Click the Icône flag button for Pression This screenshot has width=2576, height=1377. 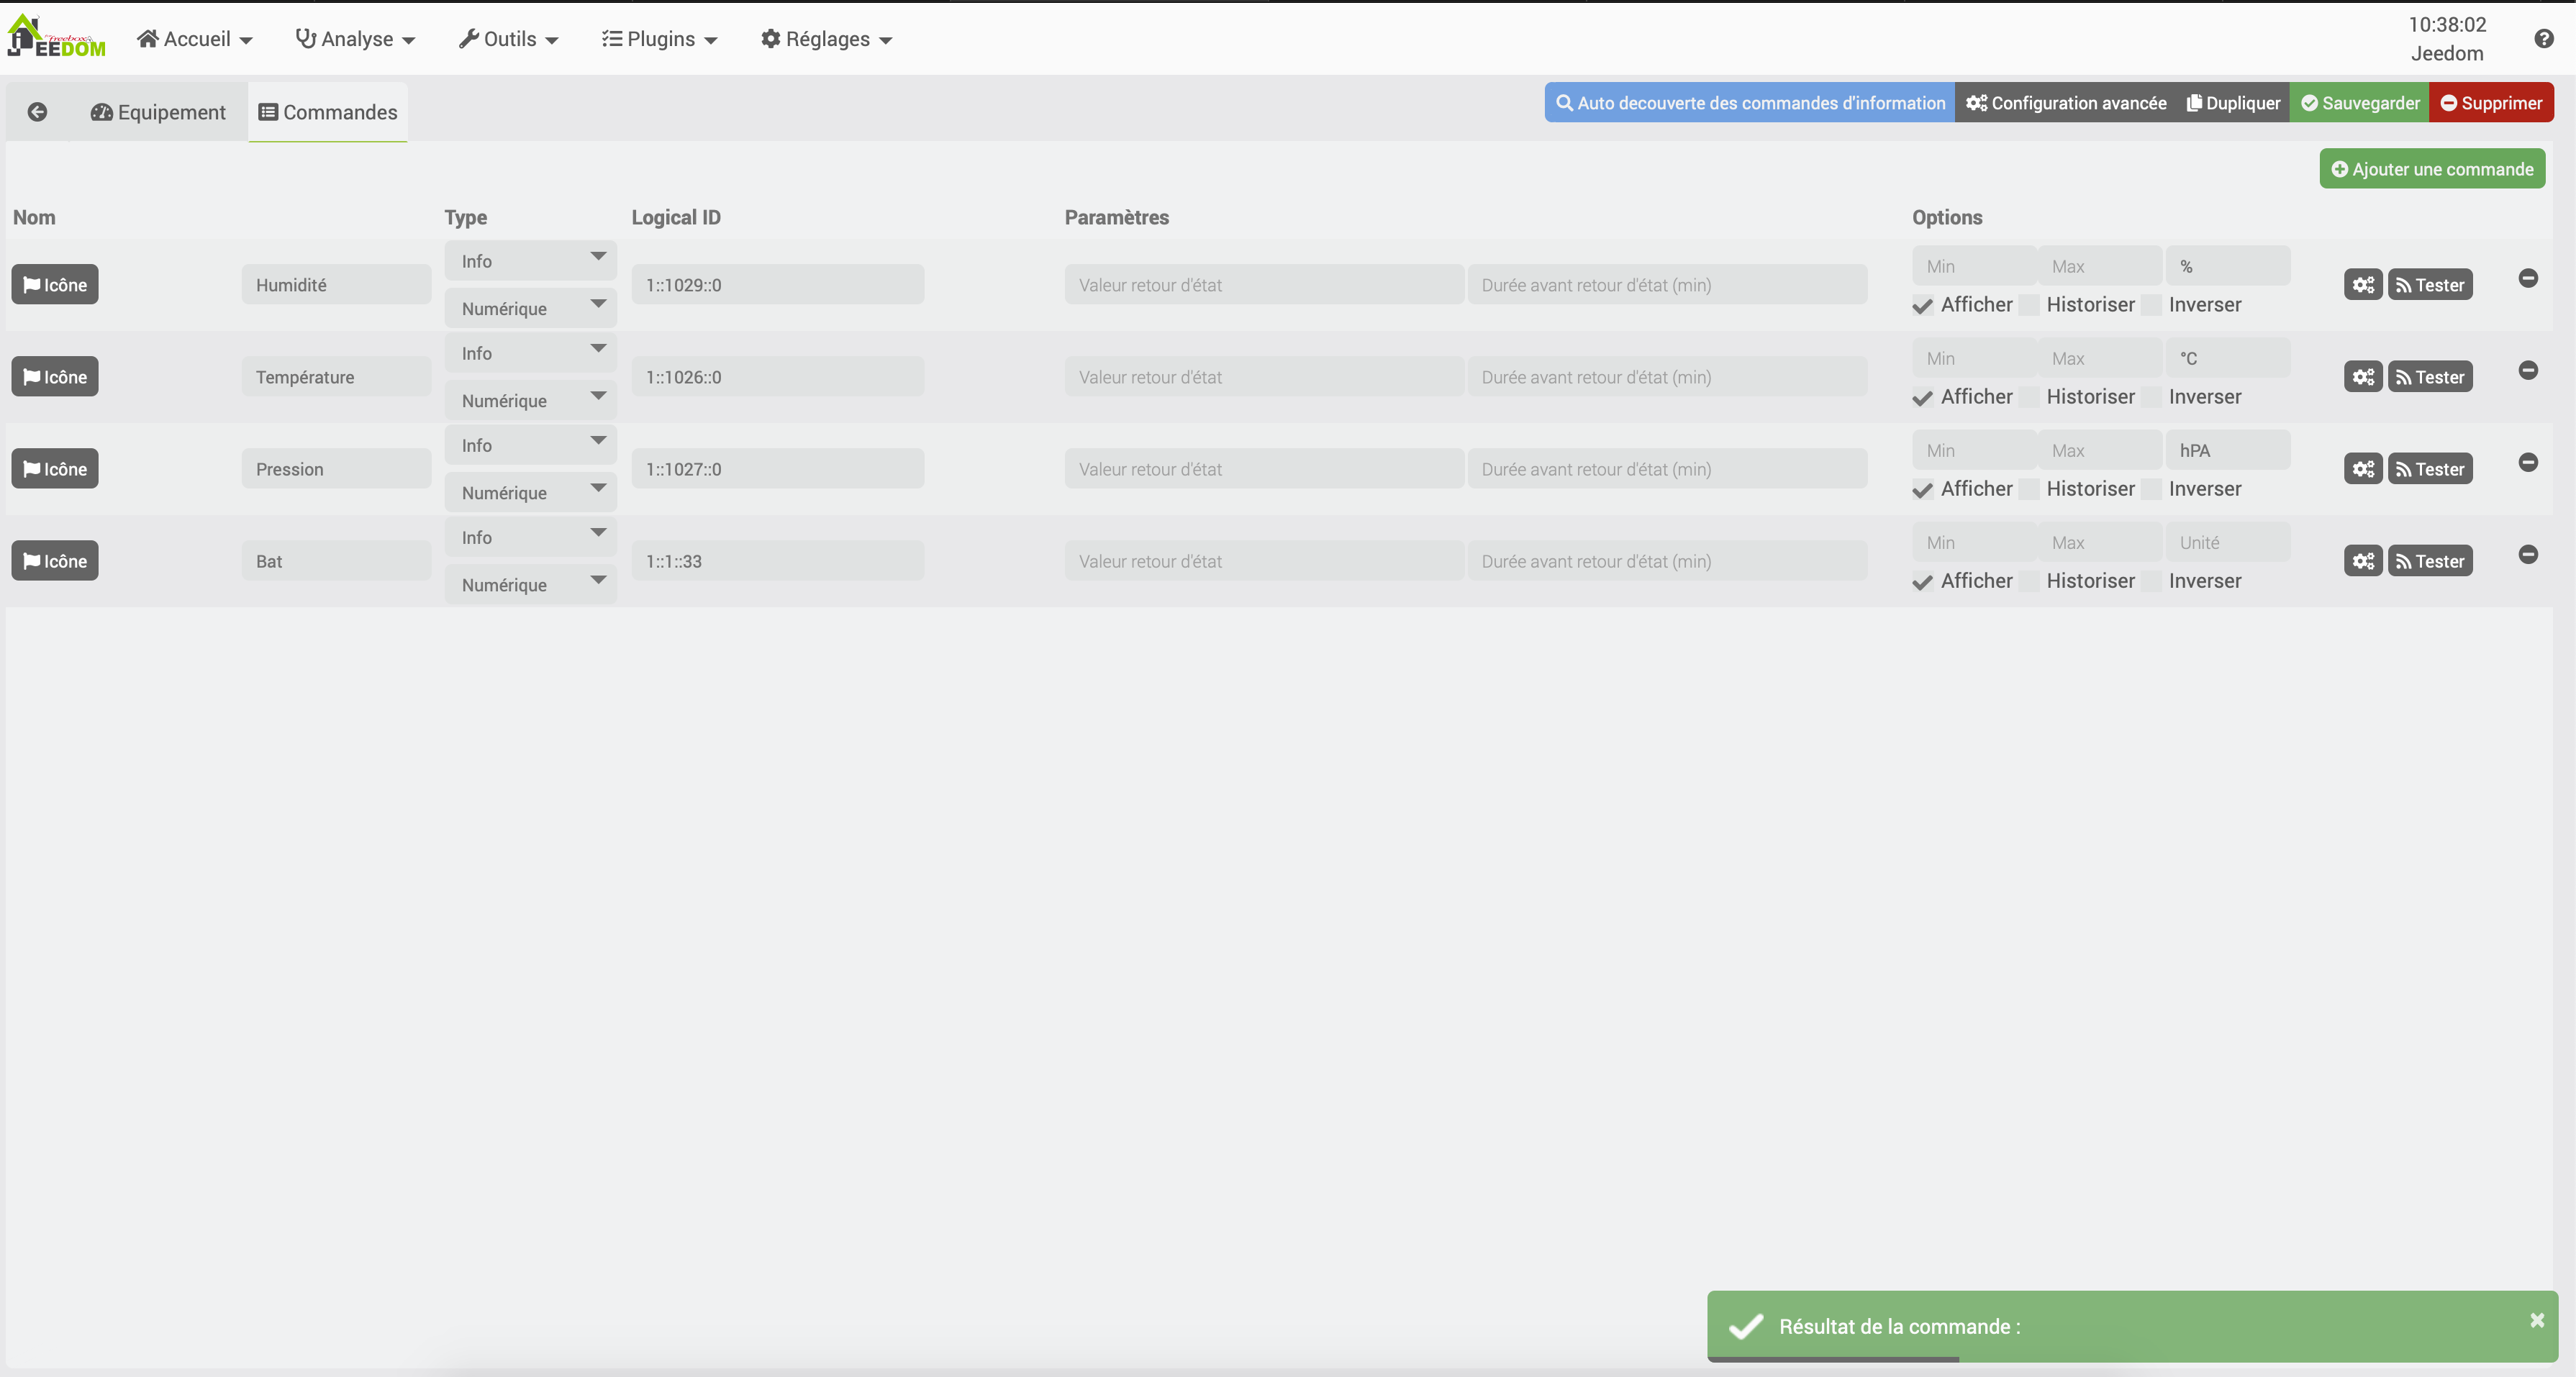pyautogui.click(x=55, y=469)
